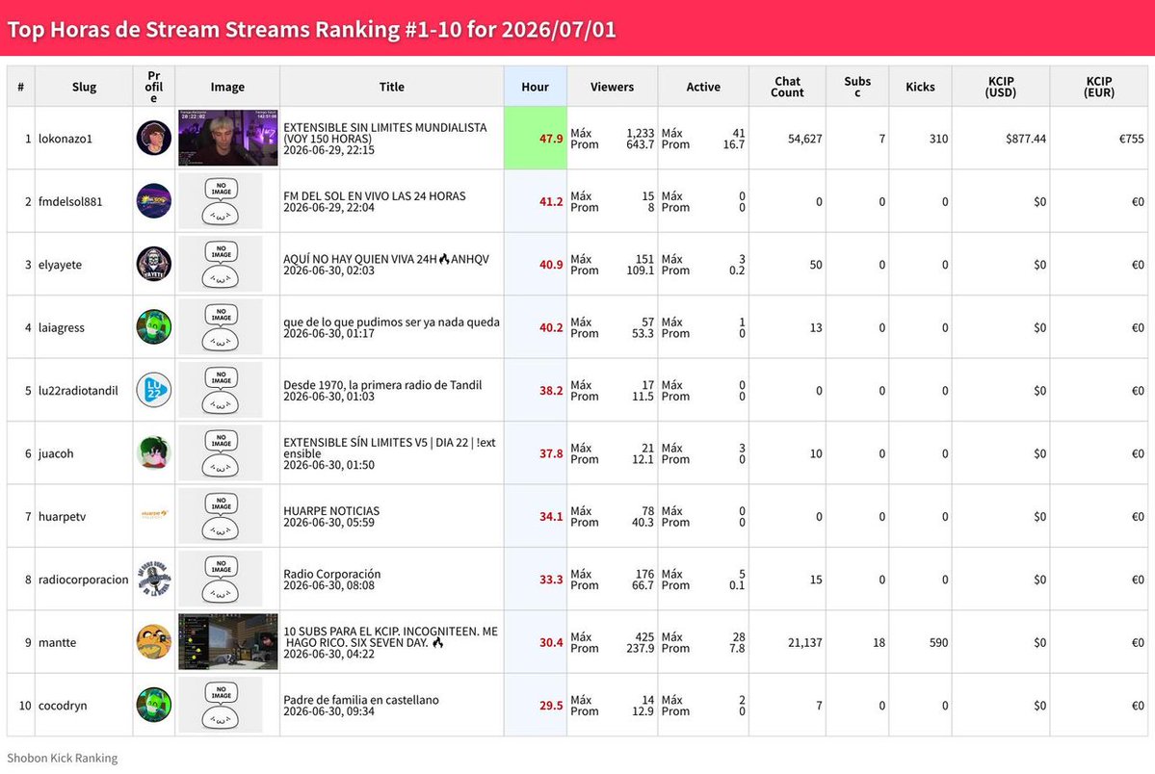Click lokonazo1 profile avatar
This screenshot has width=1155, height=774.
154,139
